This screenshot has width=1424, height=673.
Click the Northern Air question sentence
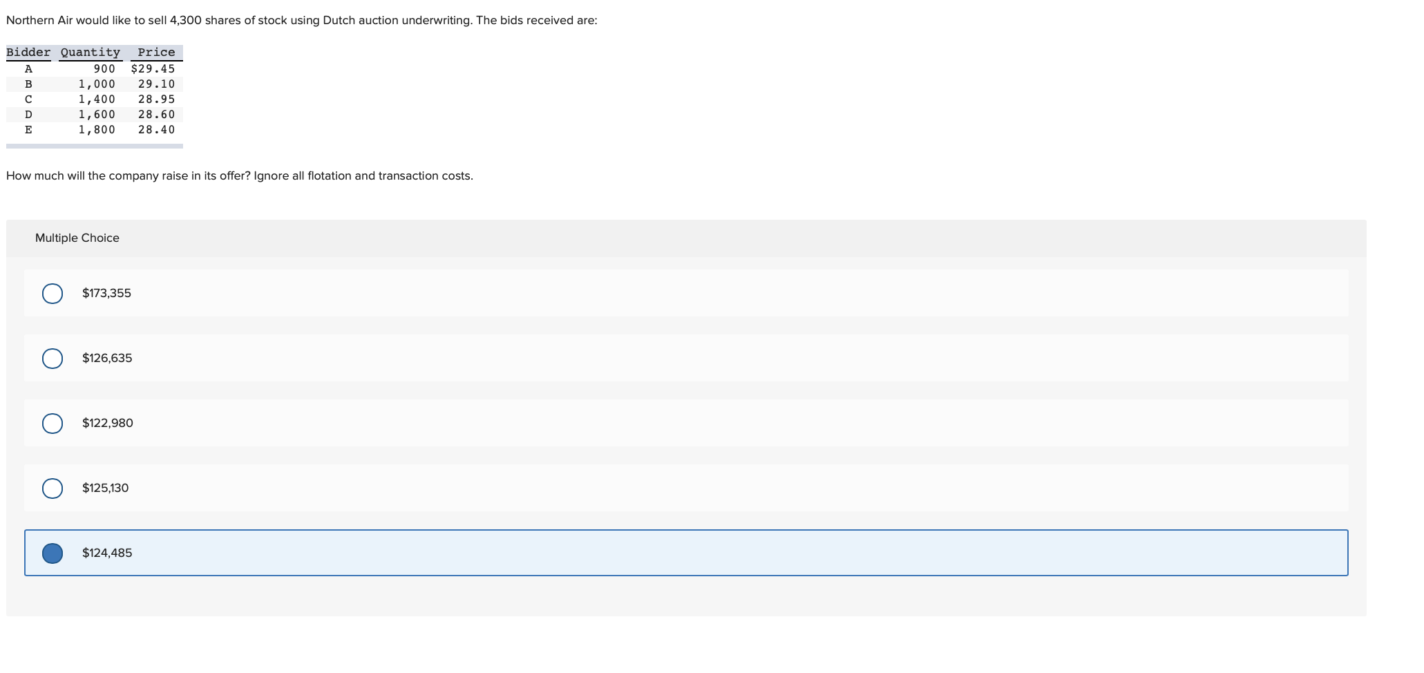pyautogui.click(x=302, y=21)
